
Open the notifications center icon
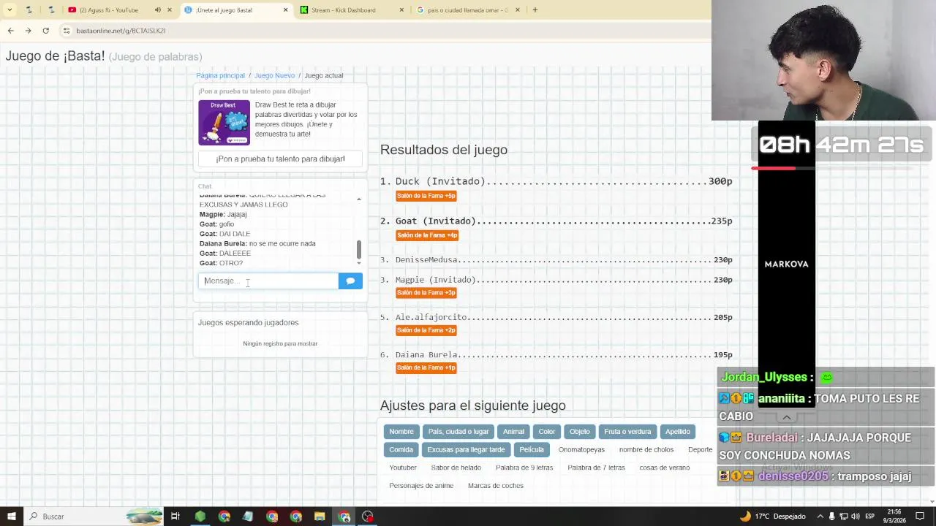point(920,517)
